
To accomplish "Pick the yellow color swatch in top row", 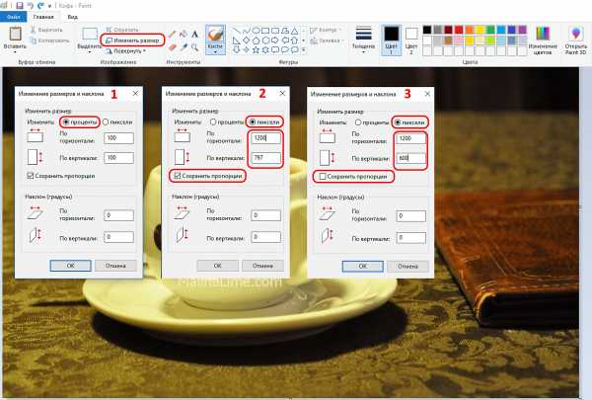I will [480, 30].
